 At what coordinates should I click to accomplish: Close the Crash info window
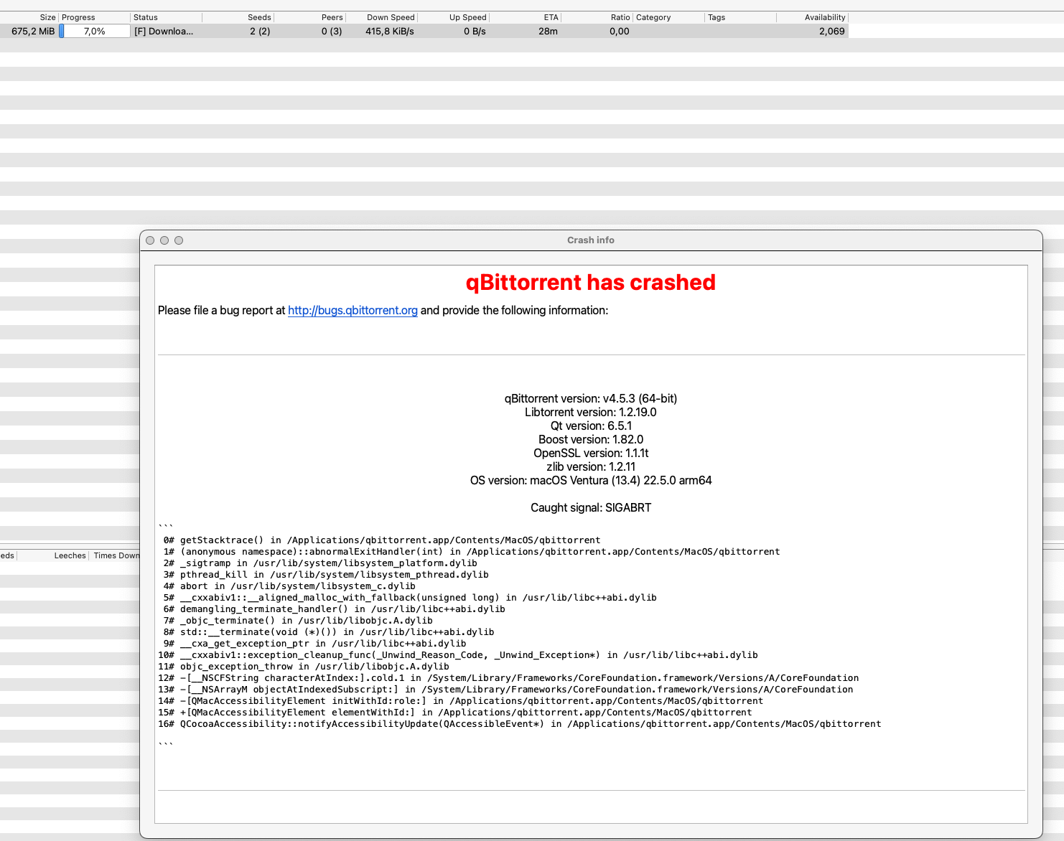coord(150,240)
